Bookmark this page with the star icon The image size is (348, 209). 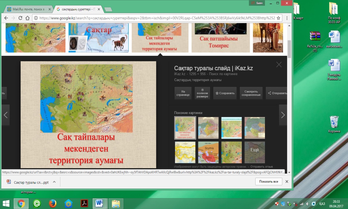[279, 18]
